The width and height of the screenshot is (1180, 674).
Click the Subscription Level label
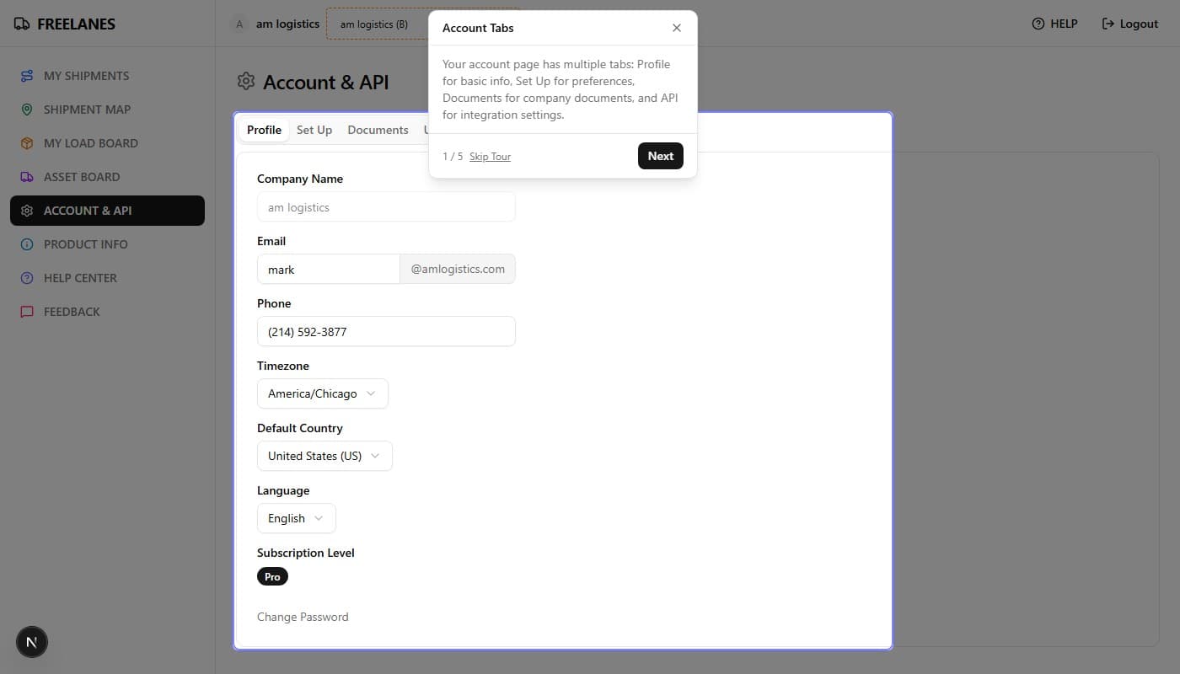pyautogui.click(x=306, y=553)
